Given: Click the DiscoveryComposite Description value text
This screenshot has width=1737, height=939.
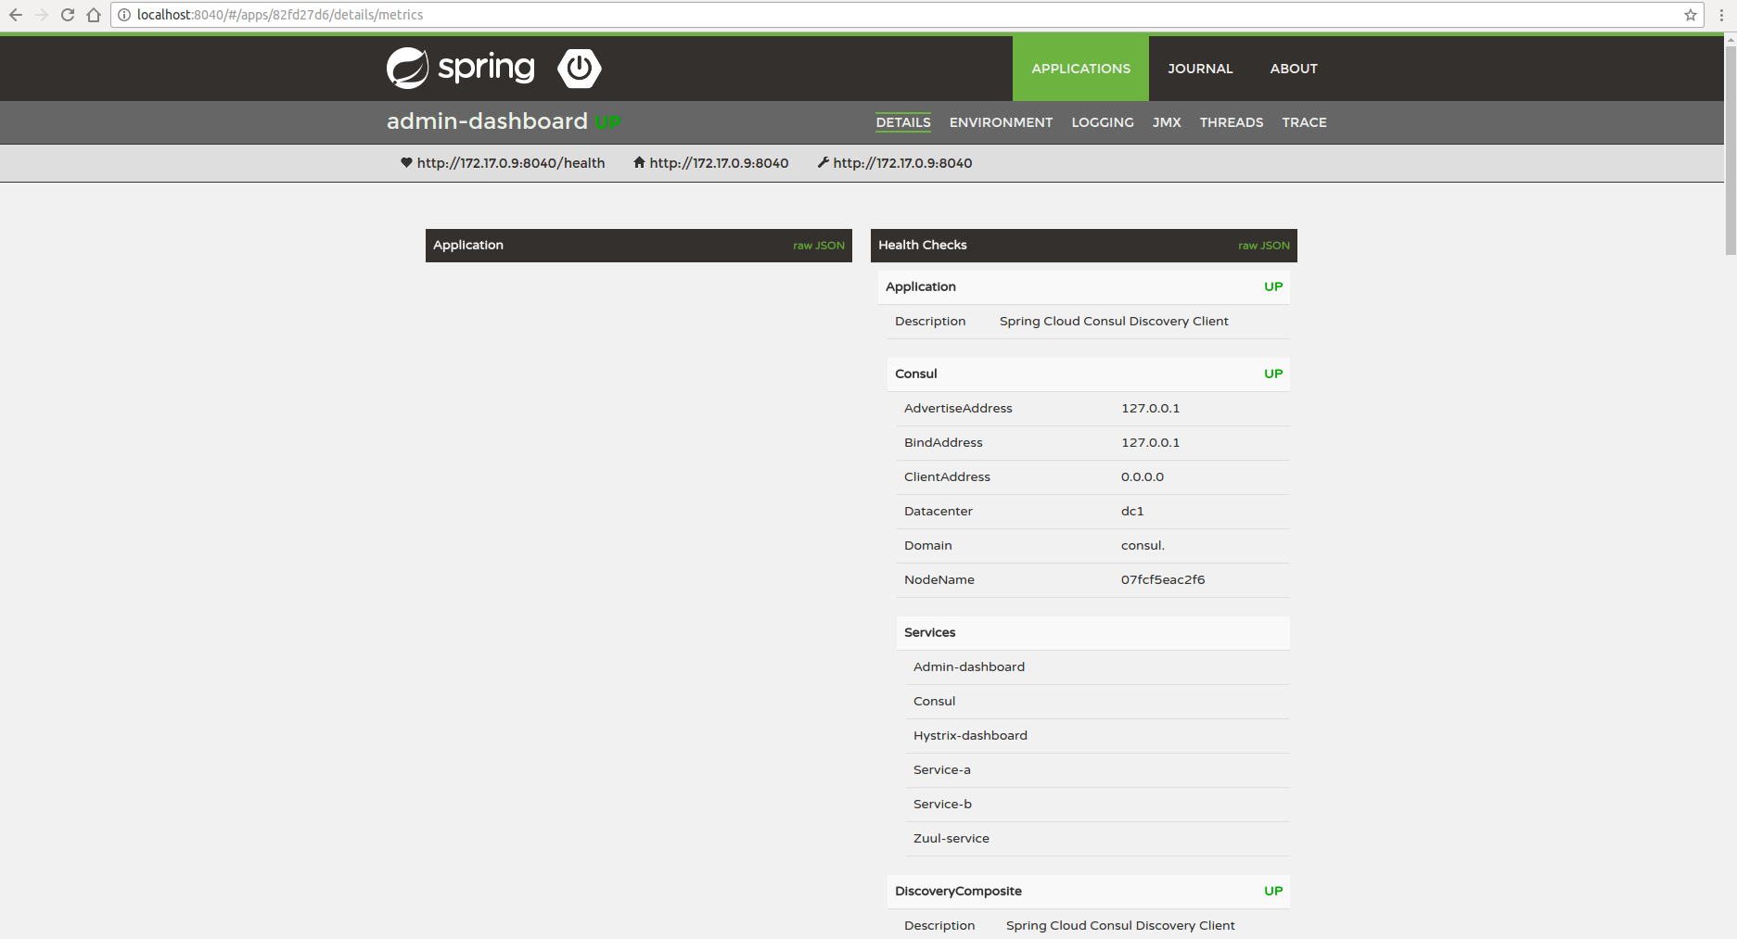Looking at the screenshot, I should coord(1120,925).
